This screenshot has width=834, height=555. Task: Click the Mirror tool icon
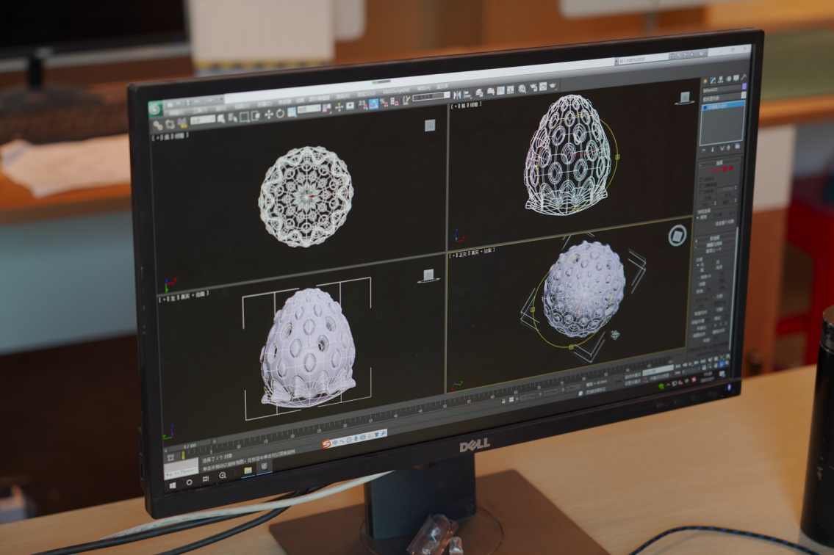point(457,95)
